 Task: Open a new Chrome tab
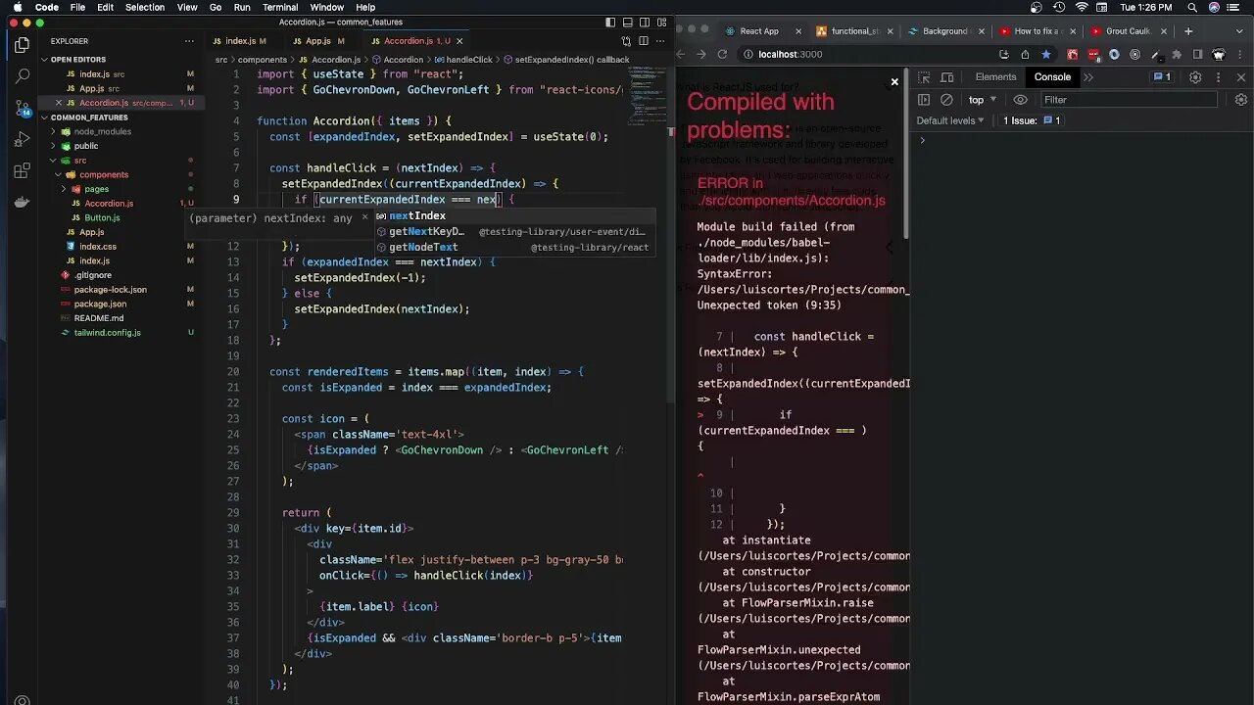click(x=1188, y=31)
